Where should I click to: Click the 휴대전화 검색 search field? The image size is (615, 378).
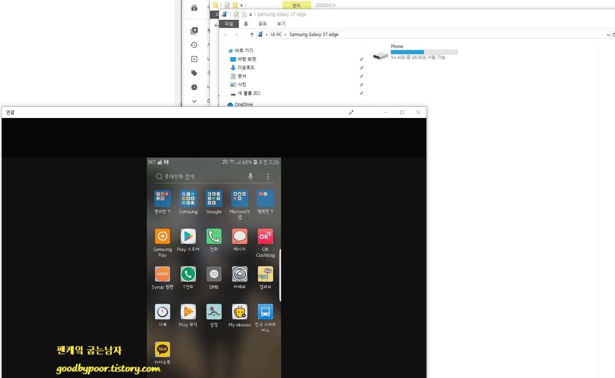200,176
